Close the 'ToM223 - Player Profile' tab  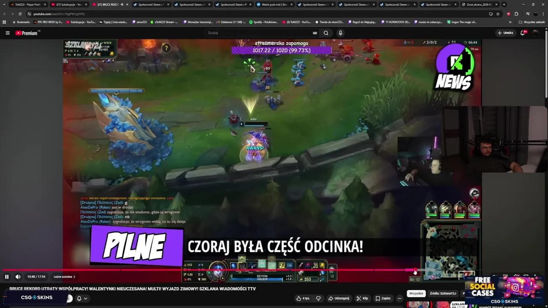click(x=45, y=4)
